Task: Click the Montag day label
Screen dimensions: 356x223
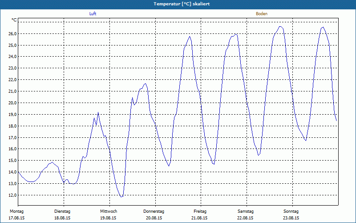Action: click(16, 211)
